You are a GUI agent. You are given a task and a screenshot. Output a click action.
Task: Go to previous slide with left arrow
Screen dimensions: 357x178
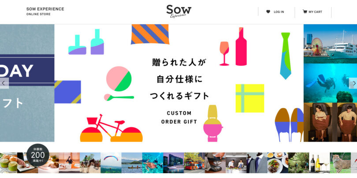[4, 83]
